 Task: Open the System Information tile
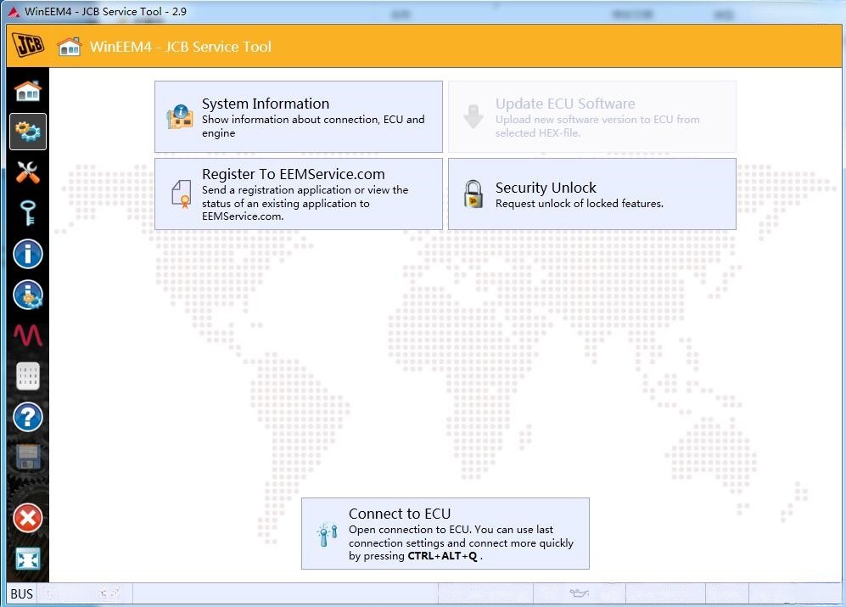(299, 116)
